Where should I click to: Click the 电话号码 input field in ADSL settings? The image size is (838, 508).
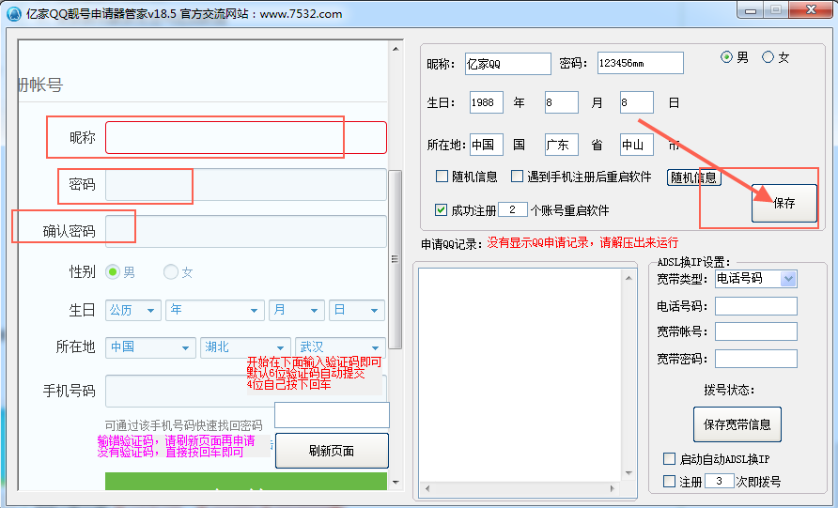point(755,306)
